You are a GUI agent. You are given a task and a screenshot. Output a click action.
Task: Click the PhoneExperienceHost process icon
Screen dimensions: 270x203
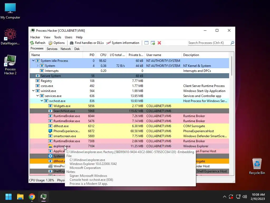point(50,131)
